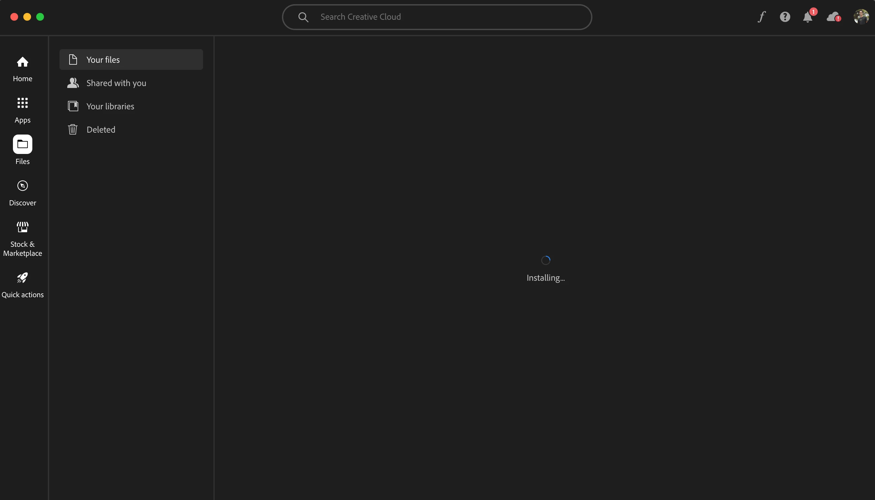Viewport: 875px width, 500px height.
Task: View notifications bell with badge
Action: (x=808, y=17)
